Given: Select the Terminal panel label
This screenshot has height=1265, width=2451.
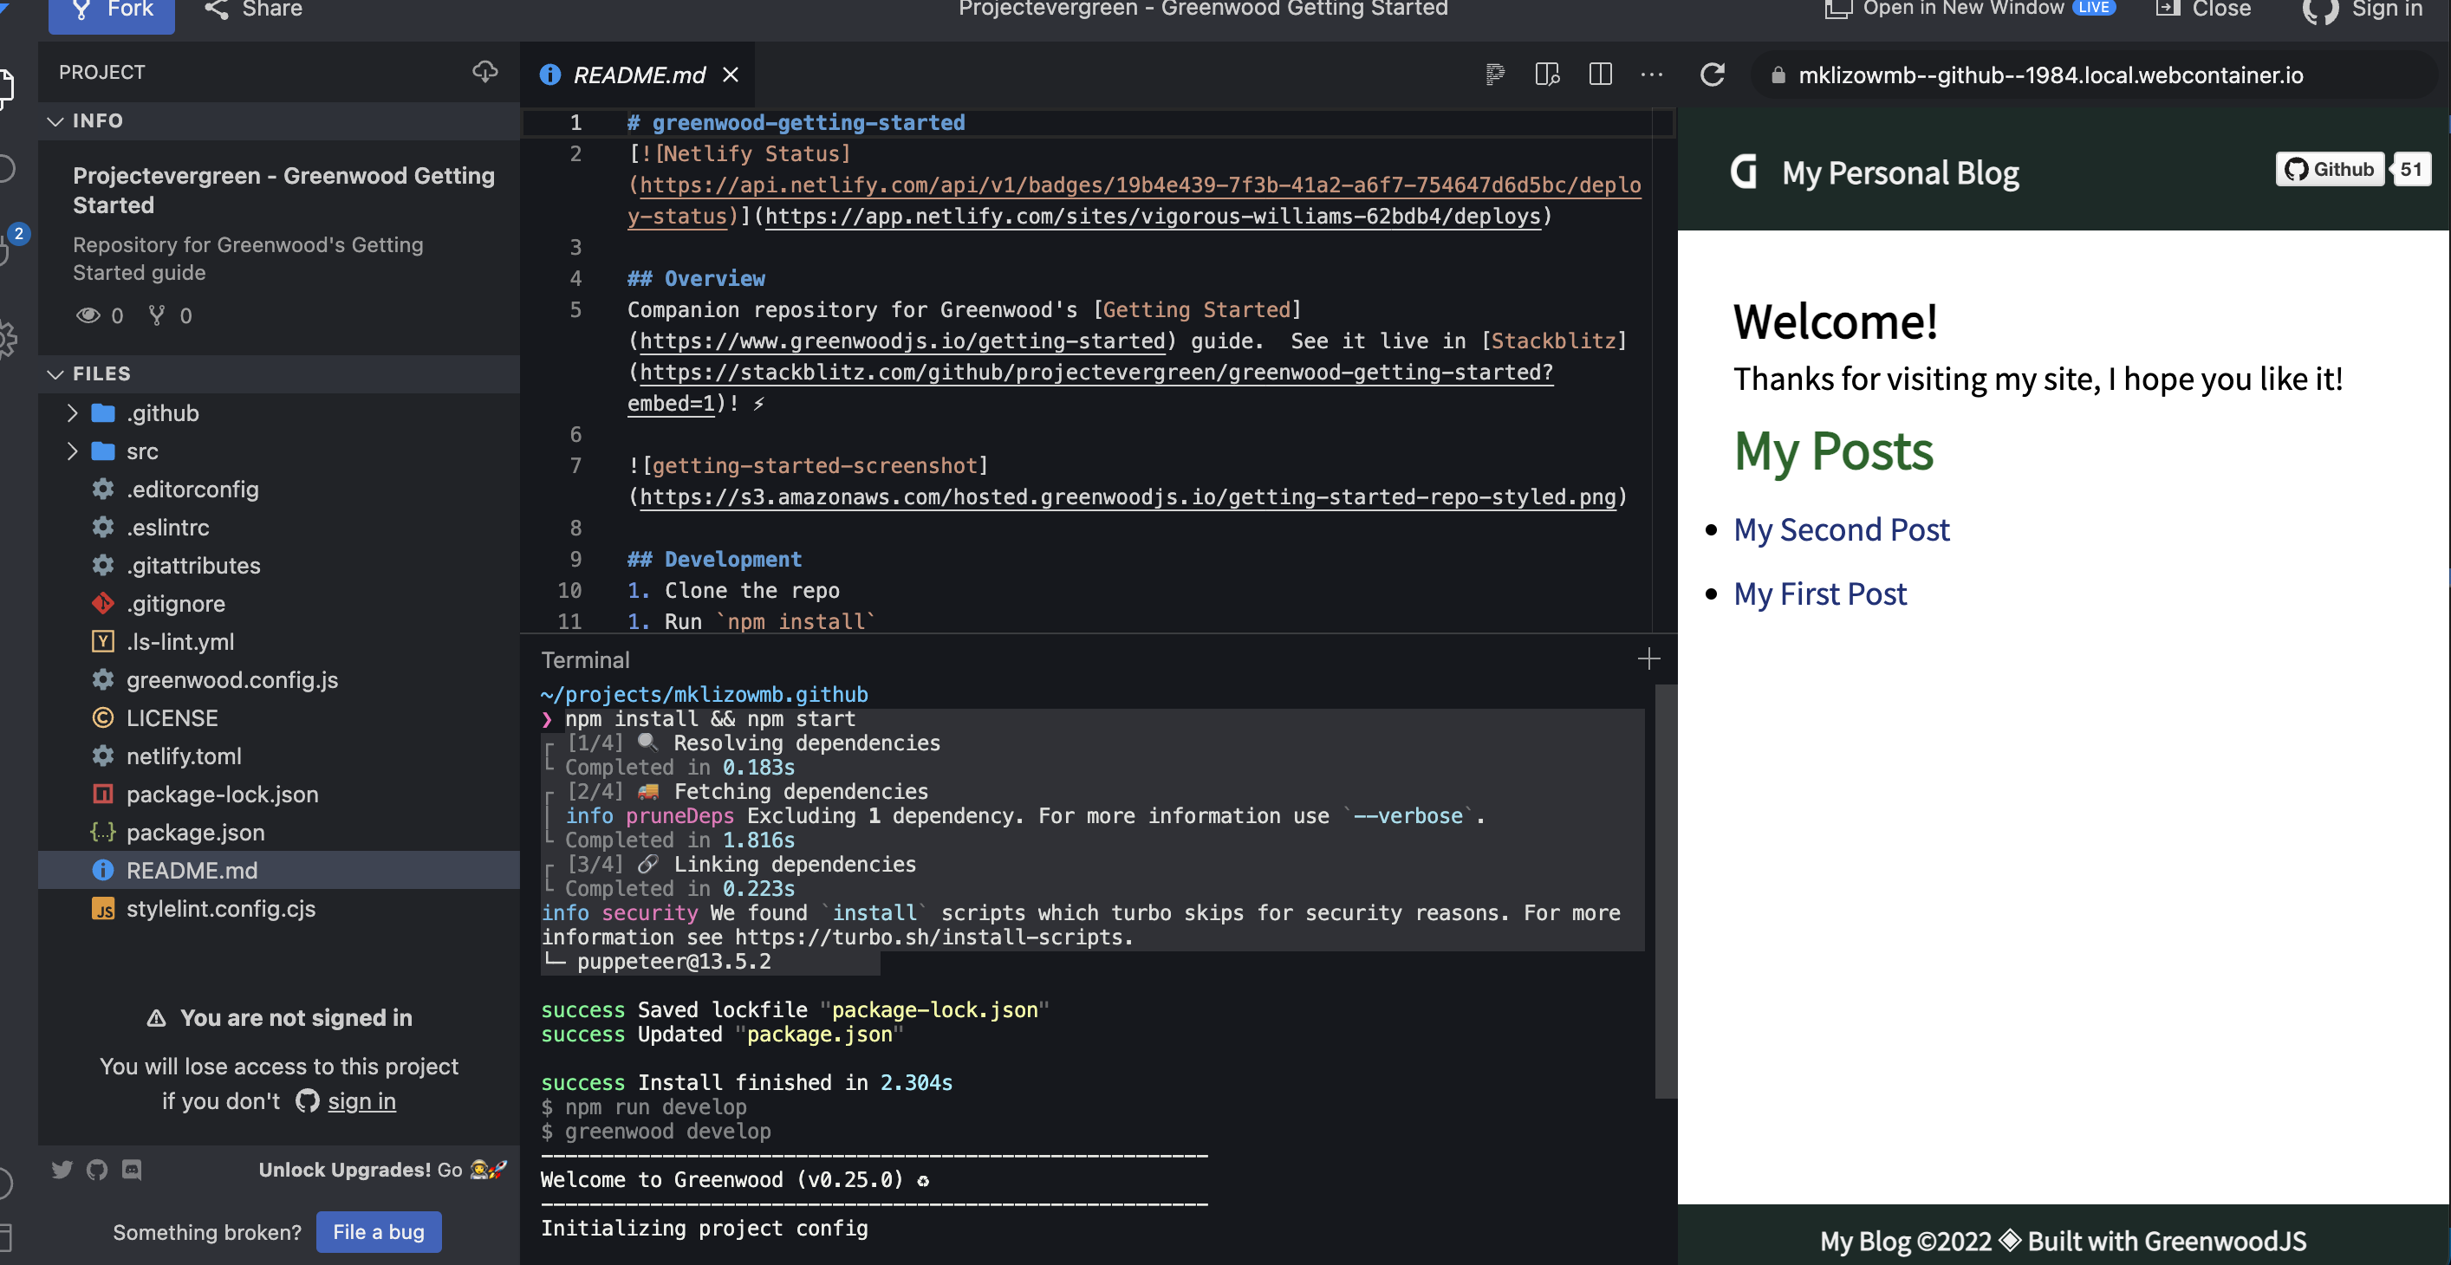Looking at the screenshot, I should pyautogui.click(x=586, y=659).
